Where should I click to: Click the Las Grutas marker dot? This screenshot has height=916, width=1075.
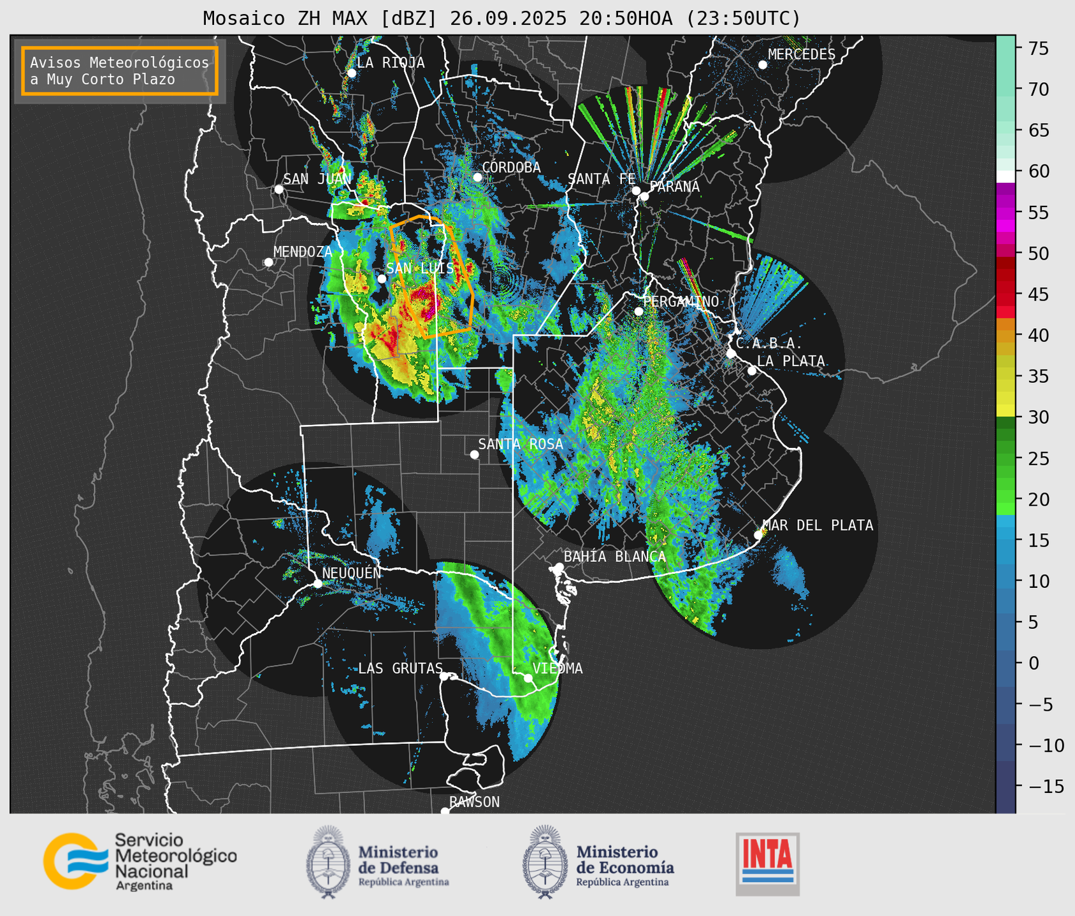point(444,676)
